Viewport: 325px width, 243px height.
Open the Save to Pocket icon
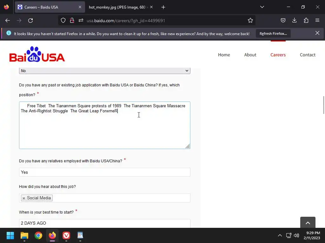point(283,20)
